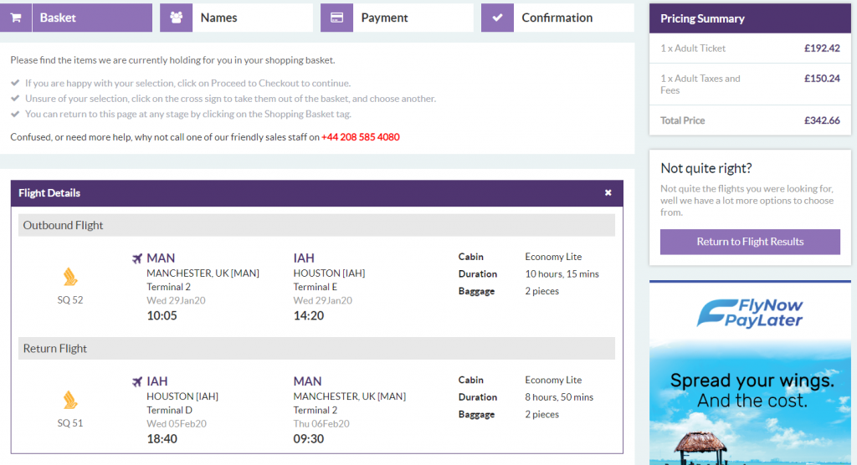Open the Basket step tab
This screenshot has height=465, width=857.
coord(91,18)
